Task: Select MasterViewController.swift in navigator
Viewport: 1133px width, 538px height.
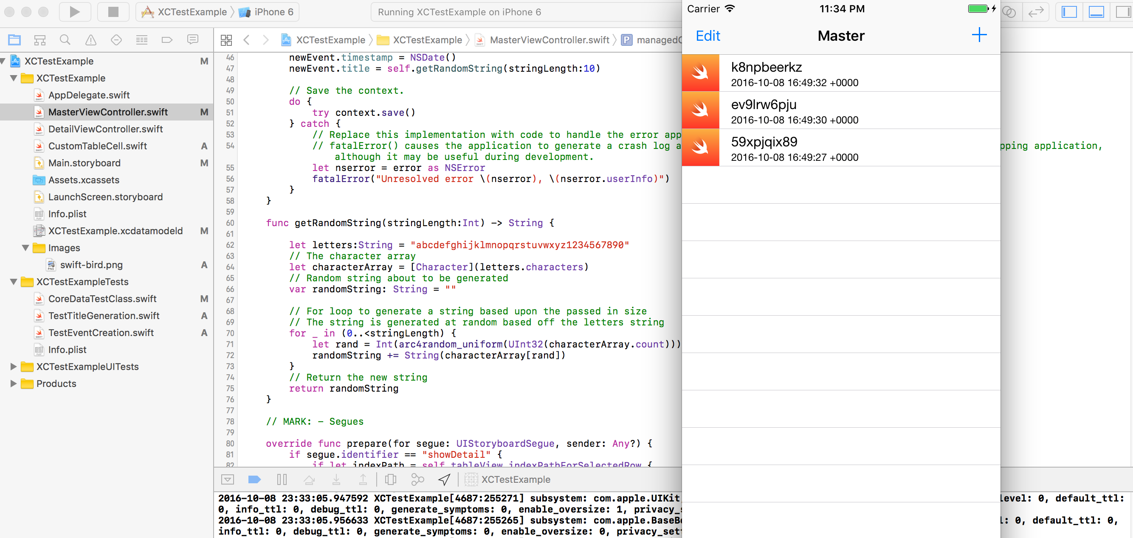Action: click(x=108, y=111)
